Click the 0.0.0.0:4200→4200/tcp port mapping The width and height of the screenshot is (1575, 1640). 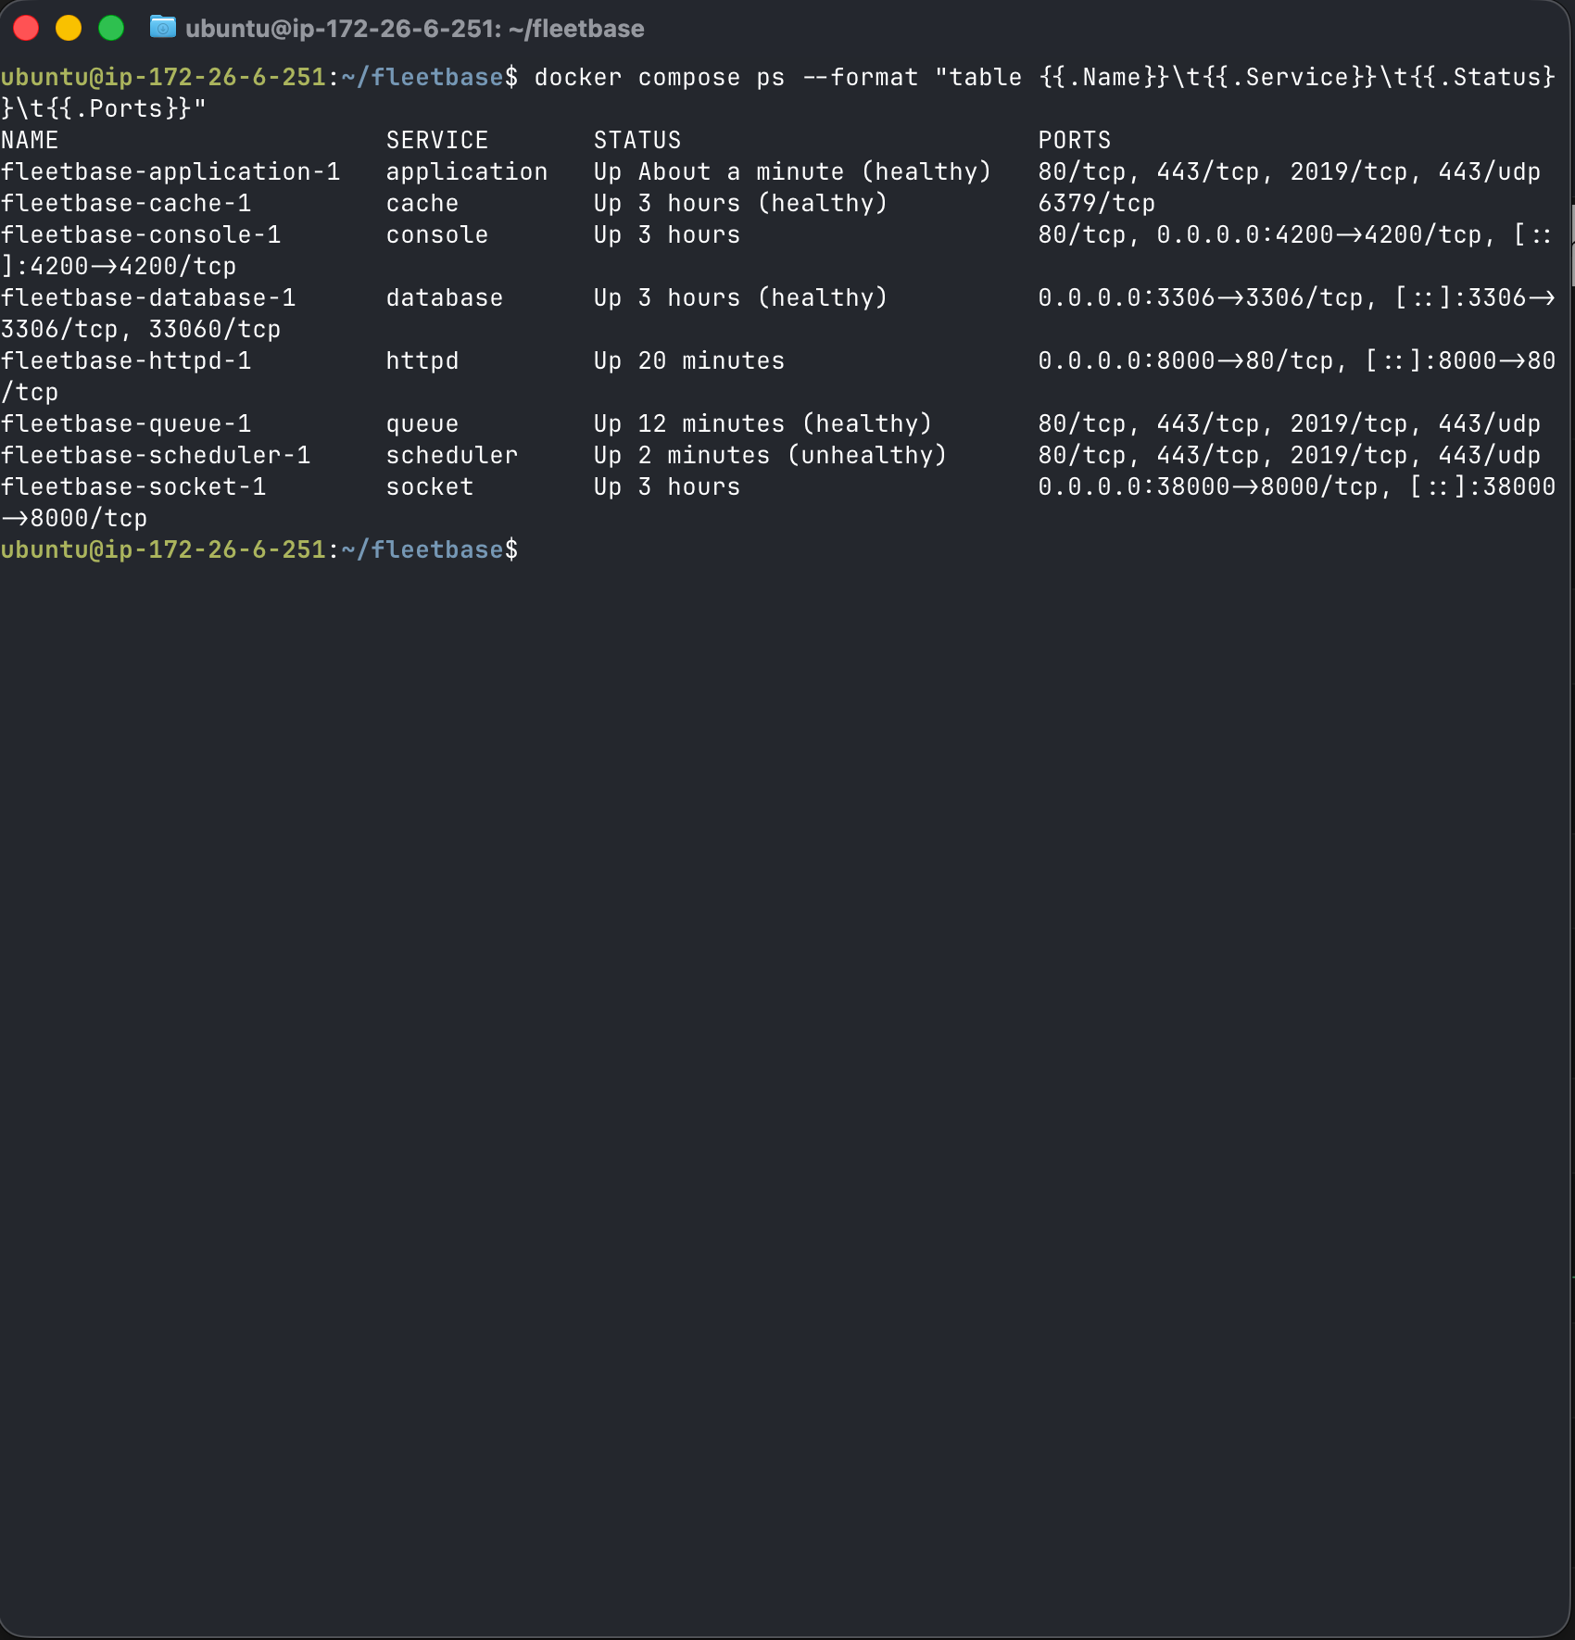click(x=1319, y=234)
